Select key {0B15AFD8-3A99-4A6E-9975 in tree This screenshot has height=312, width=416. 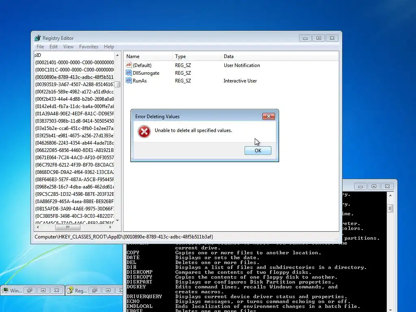click(74, 208)
